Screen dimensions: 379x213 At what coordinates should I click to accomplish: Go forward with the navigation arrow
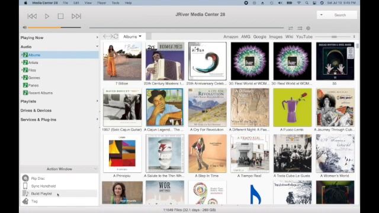tap(110, 36)
